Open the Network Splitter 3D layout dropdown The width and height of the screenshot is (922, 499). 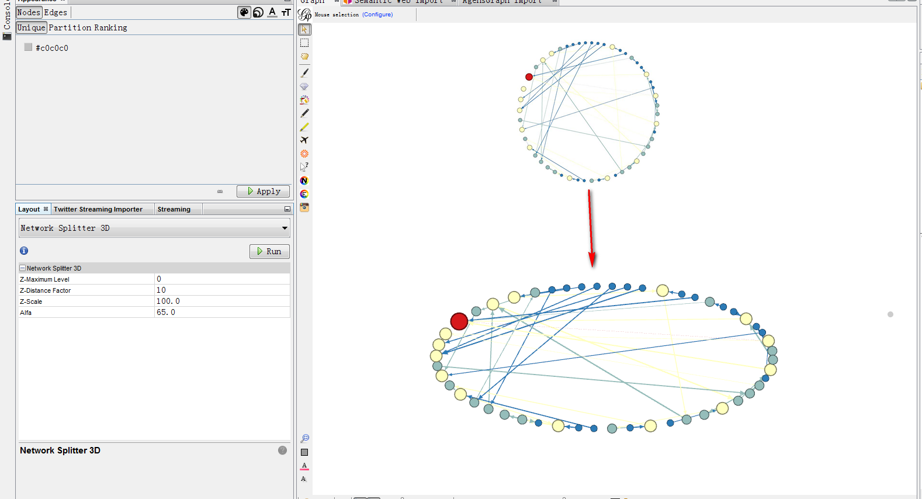tap(154, 228)
